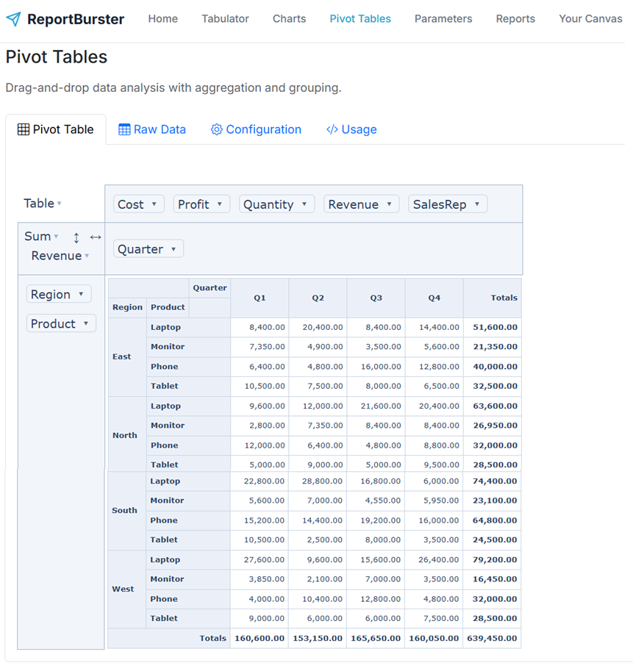Click the grand total cell 639,450.00
Viewport: 633px width, 671px height.
click(492, 638)
